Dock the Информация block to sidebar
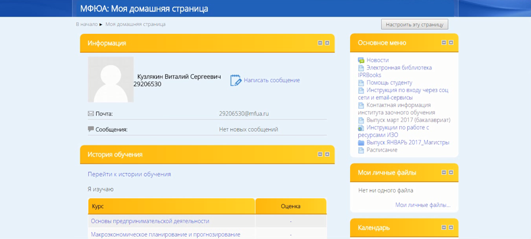The image size is (531, 239). [x=327, y=43]
